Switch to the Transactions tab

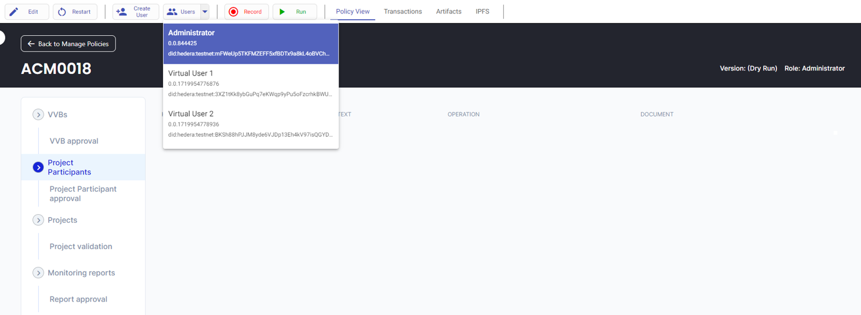402,11
